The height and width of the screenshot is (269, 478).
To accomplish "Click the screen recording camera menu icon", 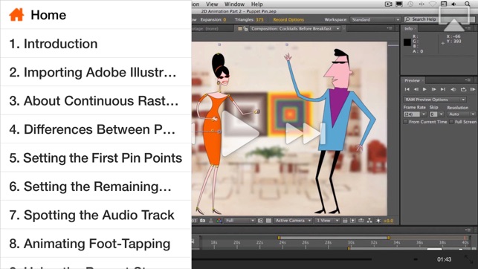I will tap(388, 4).
